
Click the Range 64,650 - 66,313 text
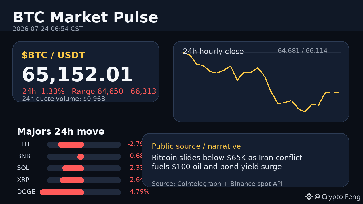coord(114,91)
